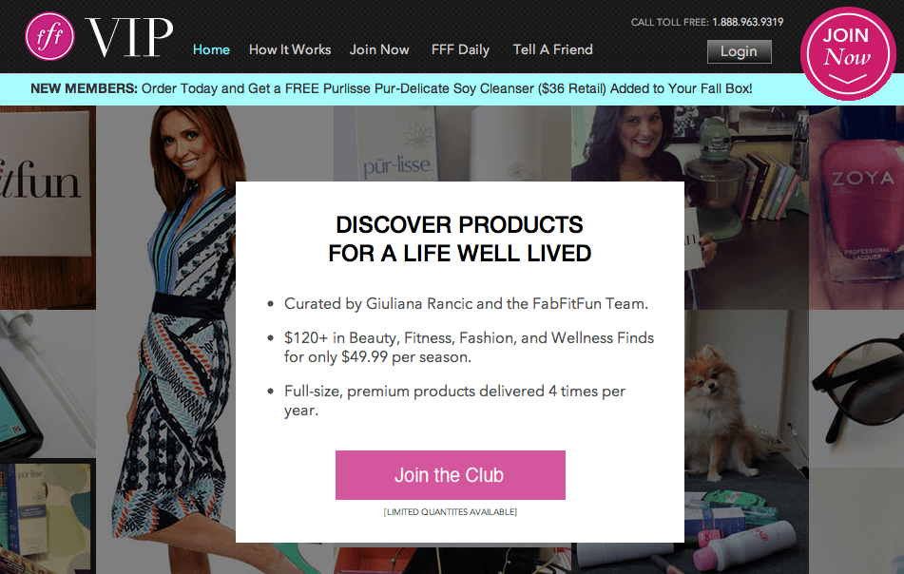Viewport: 904px width, 574px height.
Task: Click the New Members promo banner
Action: (392, 88)
